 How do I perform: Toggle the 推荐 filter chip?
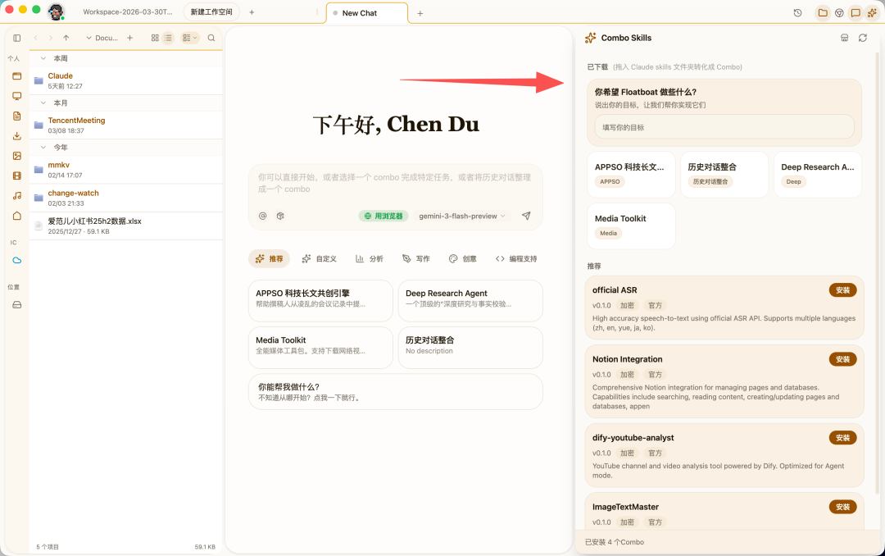pos(269,257)
